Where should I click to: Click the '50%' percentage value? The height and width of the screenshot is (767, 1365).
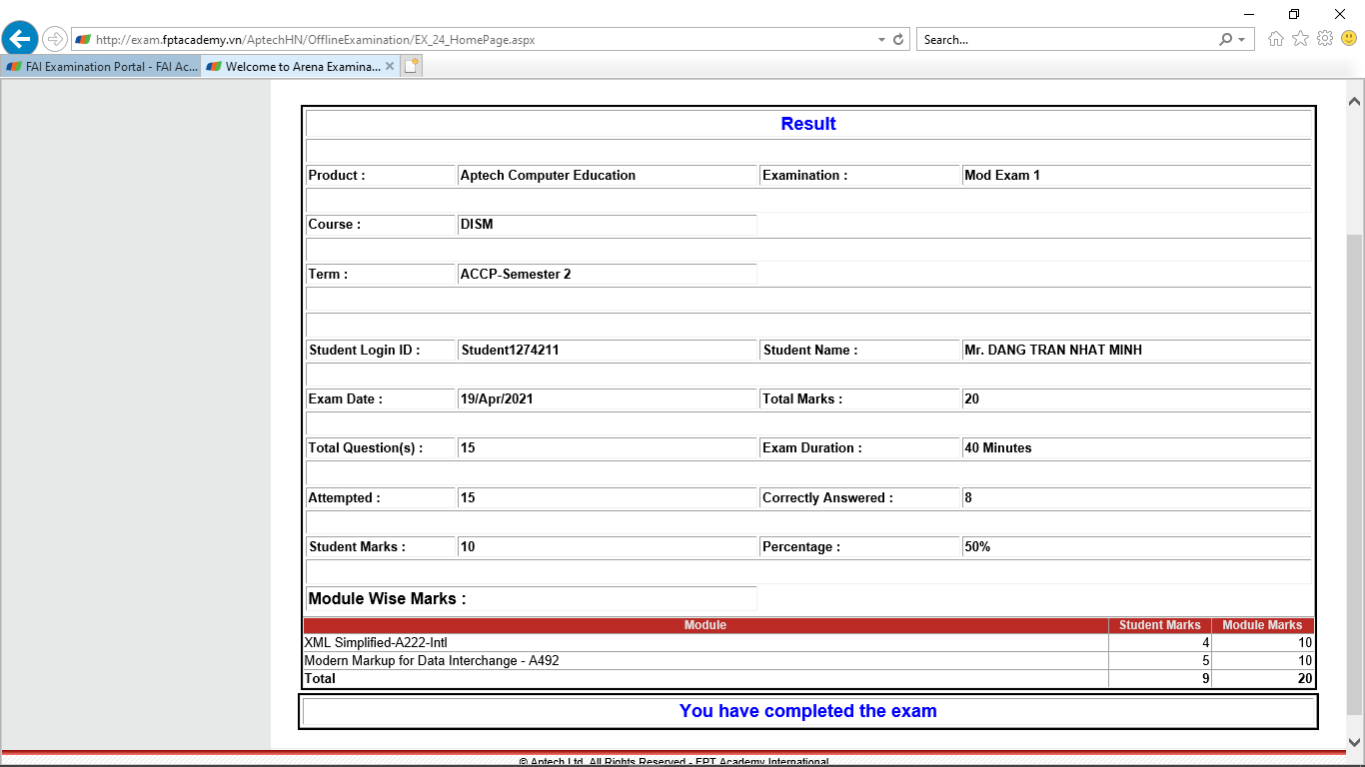click(x=977, y=546)
